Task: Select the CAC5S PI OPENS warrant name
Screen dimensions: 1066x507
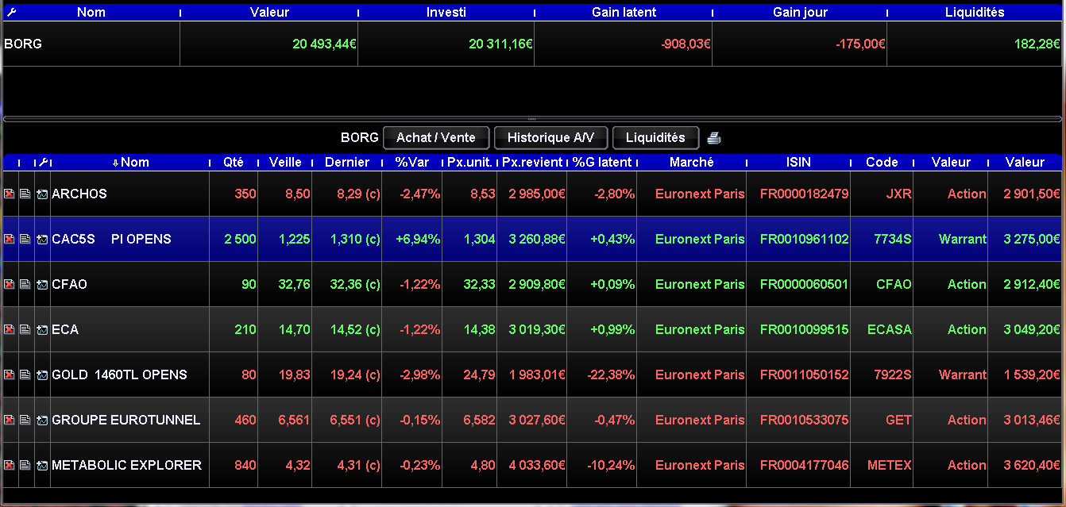Action: 111,239
